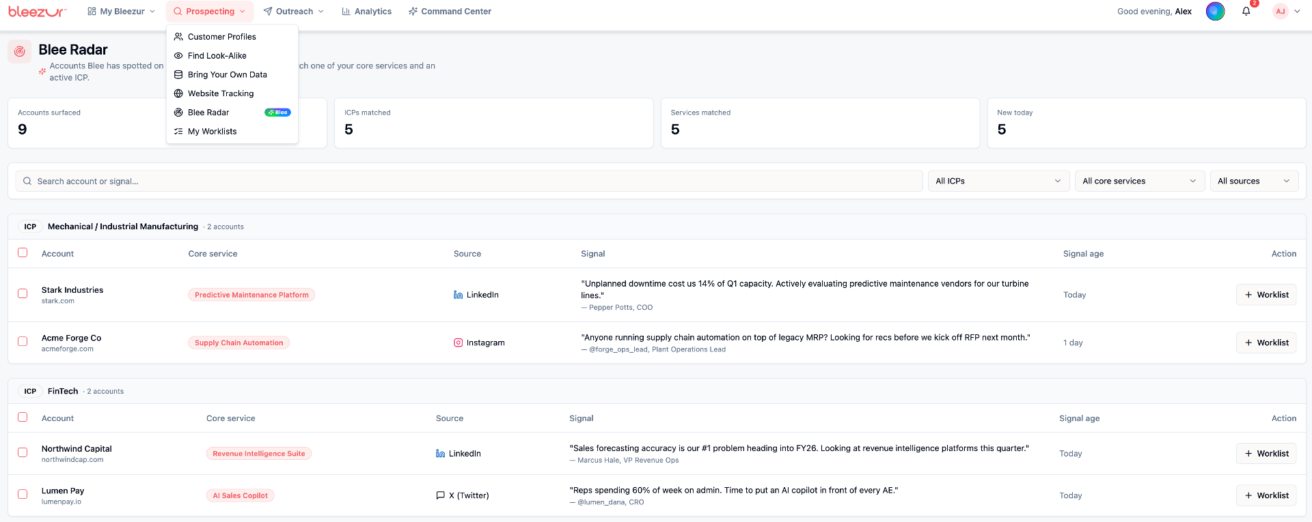This screenshot has width=1312, height=522.
Task: Click the Command Center sparkle icon
Action: (x=413, y=12)
